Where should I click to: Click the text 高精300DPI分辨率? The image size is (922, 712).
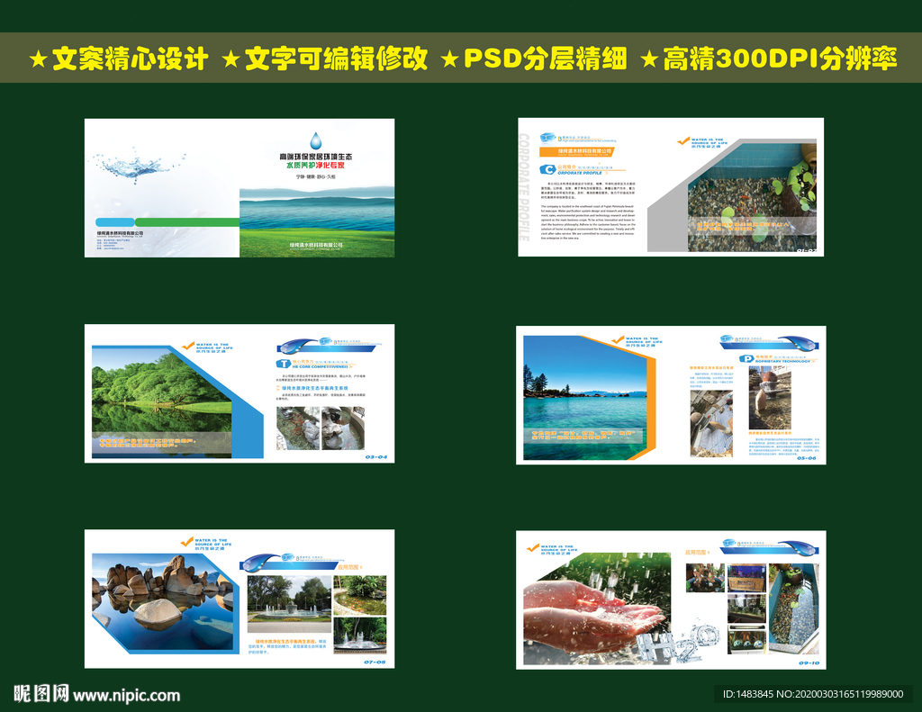[x=781, y=59]
